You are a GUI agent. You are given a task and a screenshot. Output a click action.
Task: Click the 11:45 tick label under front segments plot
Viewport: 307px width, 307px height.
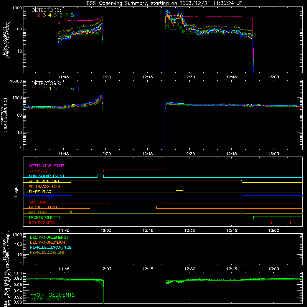coord(63,77)
